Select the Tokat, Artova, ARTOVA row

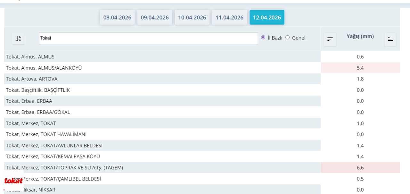click(x=162, y=79)
